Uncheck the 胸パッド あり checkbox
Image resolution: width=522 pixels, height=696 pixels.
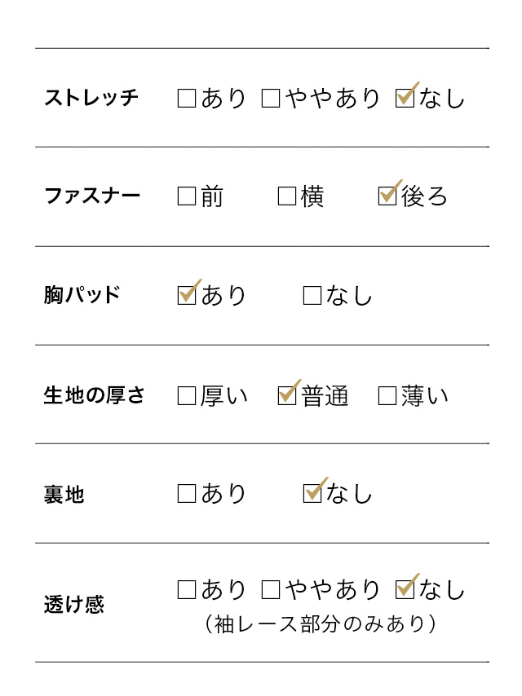tap(187, 295)
